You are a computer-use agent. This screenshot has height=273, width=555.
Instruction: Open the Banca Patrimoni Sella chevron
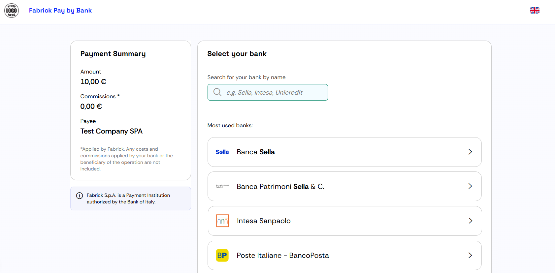470,186
